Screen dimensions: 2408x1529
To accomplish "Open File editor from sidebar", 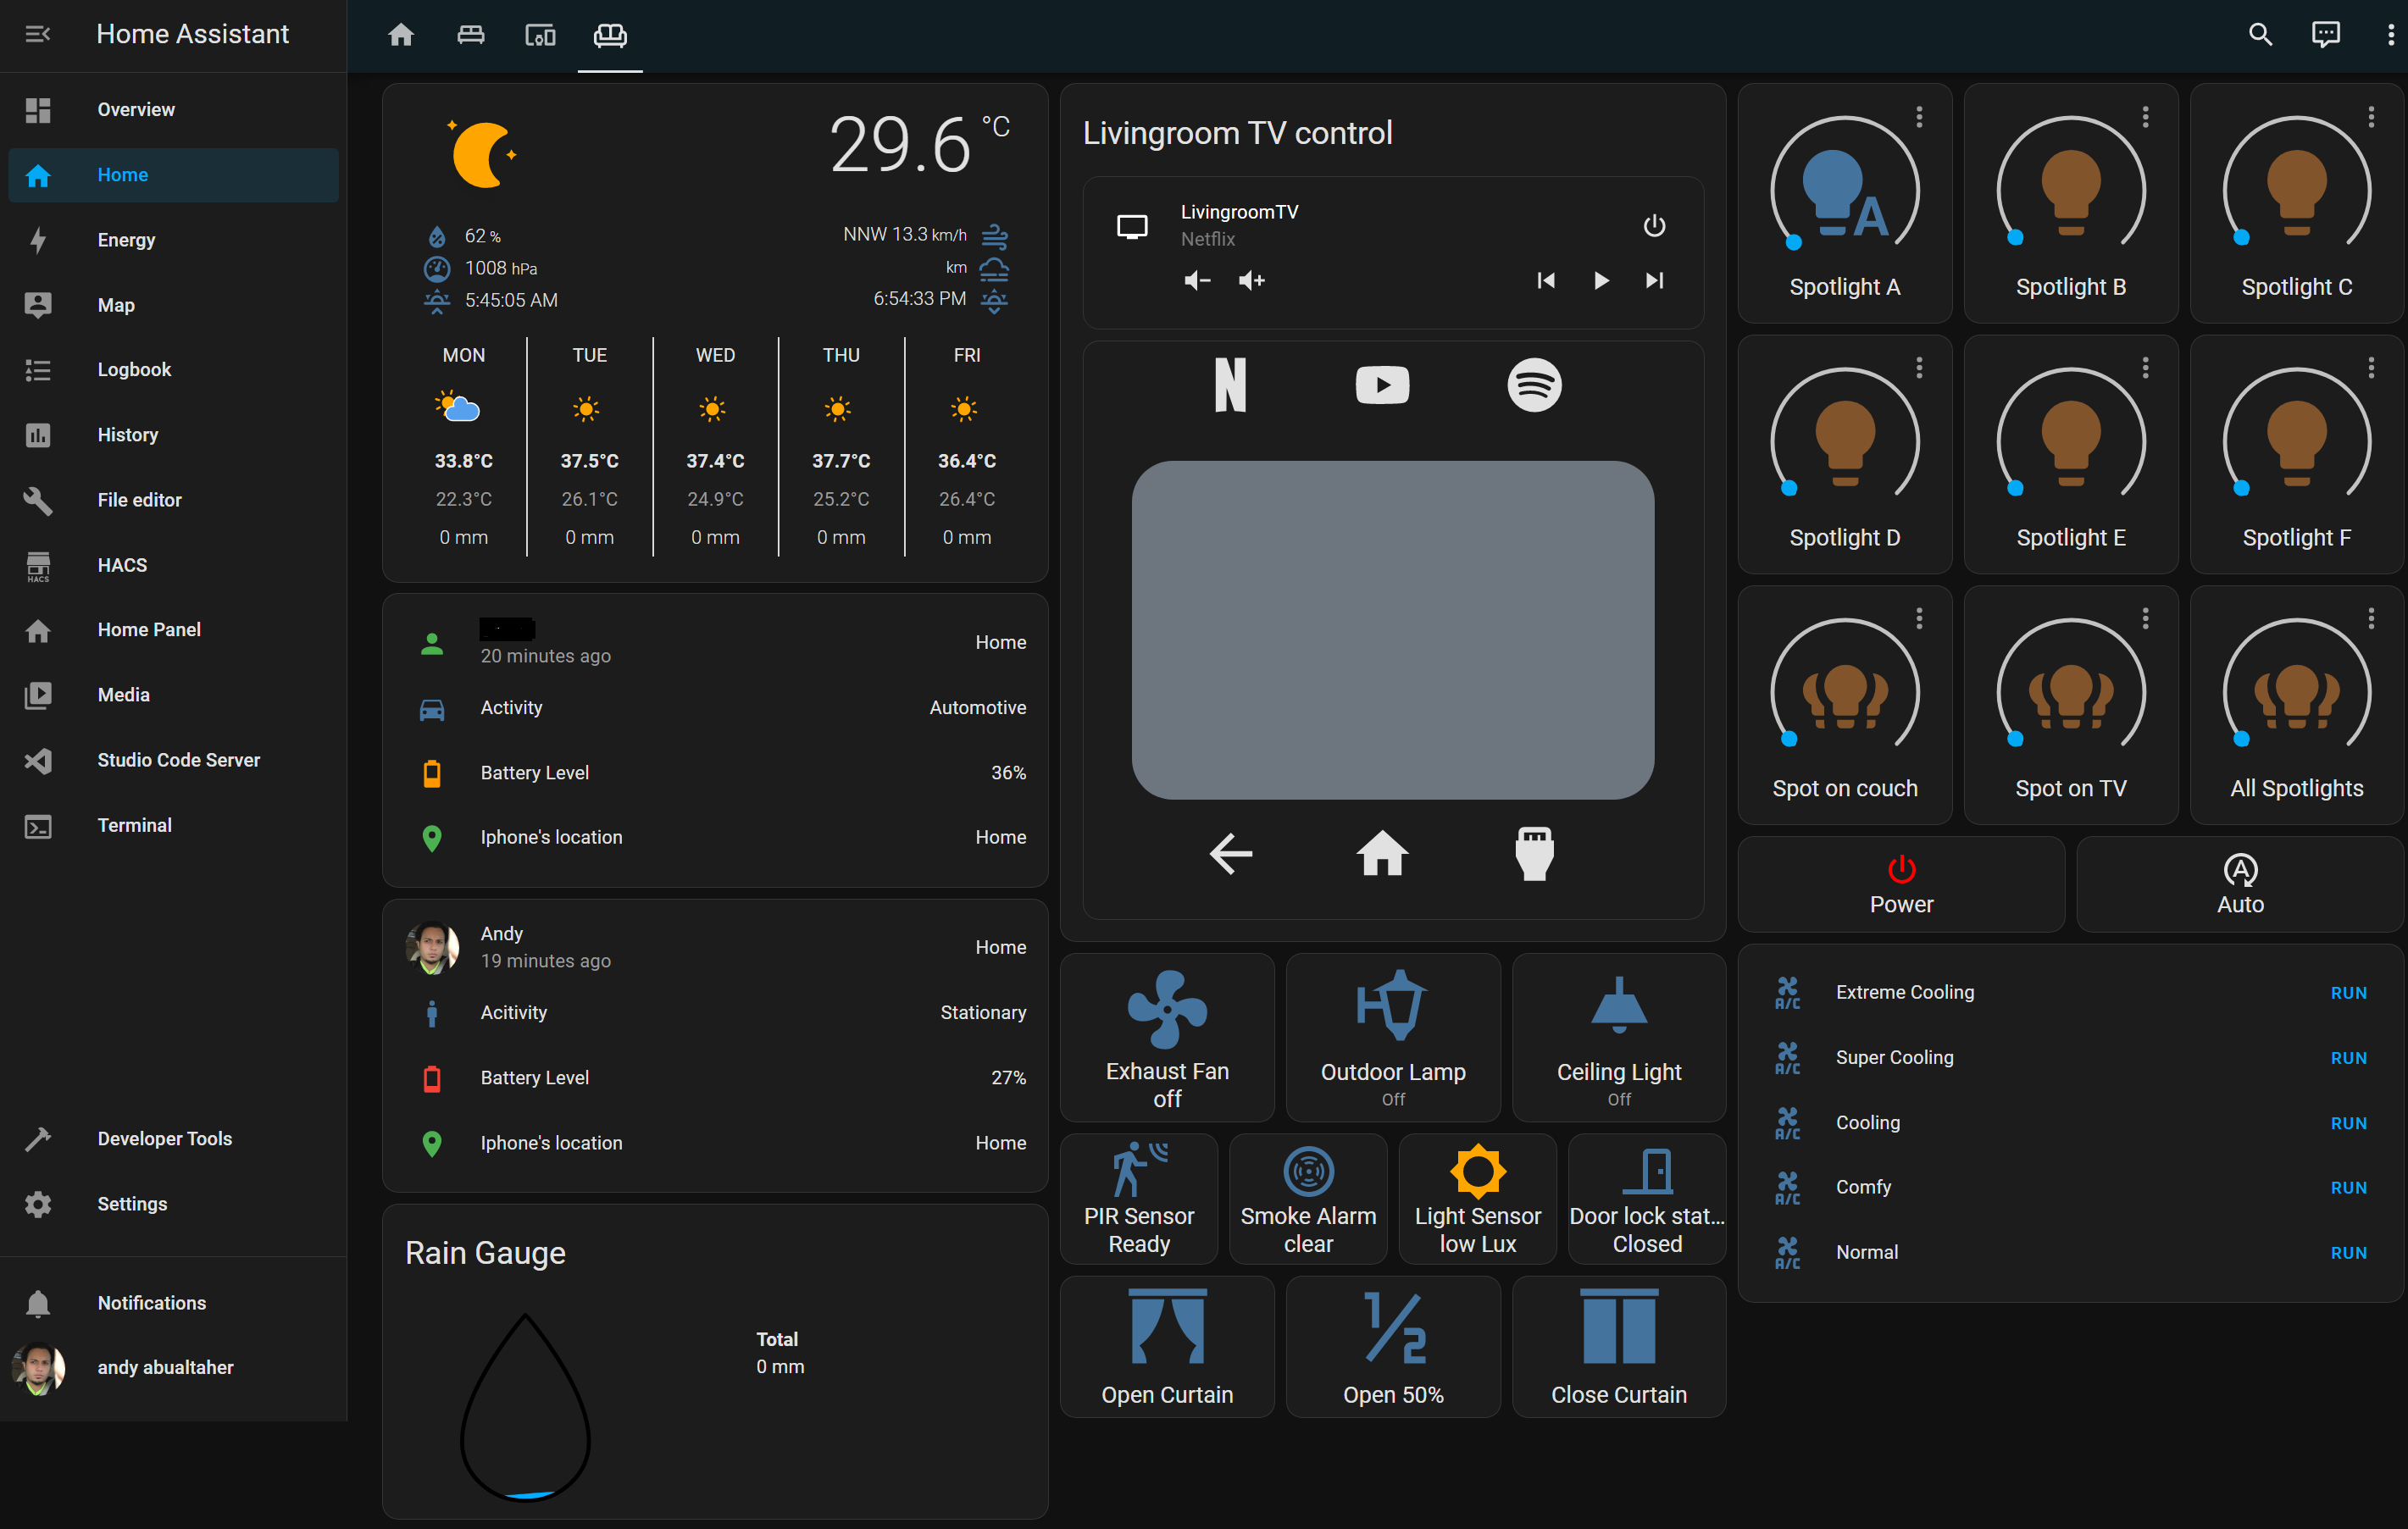I will (173, 500).
